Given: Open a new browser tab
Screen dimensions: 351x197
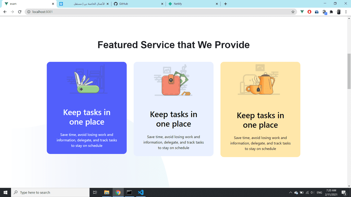Looking at the screenshot, I should [226, 4].
